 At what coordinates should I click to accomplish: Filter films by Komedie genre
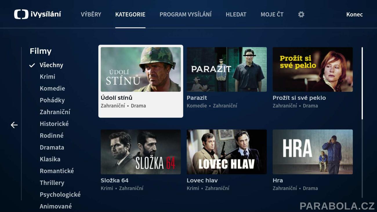pos(52,88)
